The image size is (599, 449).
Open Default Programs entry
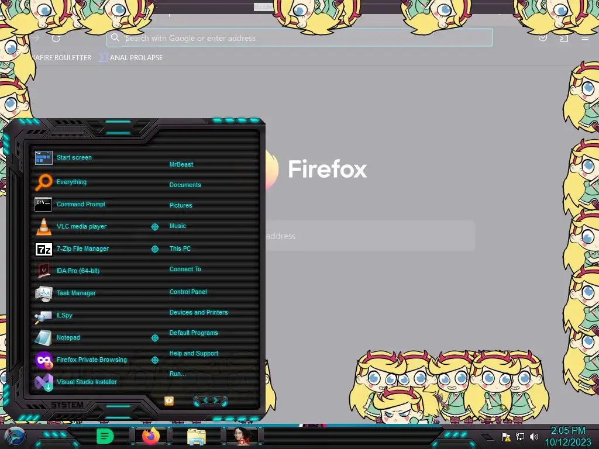click(x=194, y=333)
